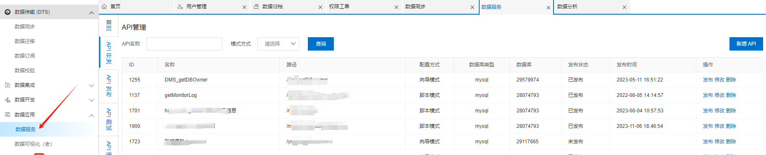This screenshot has width=766, height=155.
Task: Click the user icon in the 用户管理 tab
Action: (x=180, y=7)
